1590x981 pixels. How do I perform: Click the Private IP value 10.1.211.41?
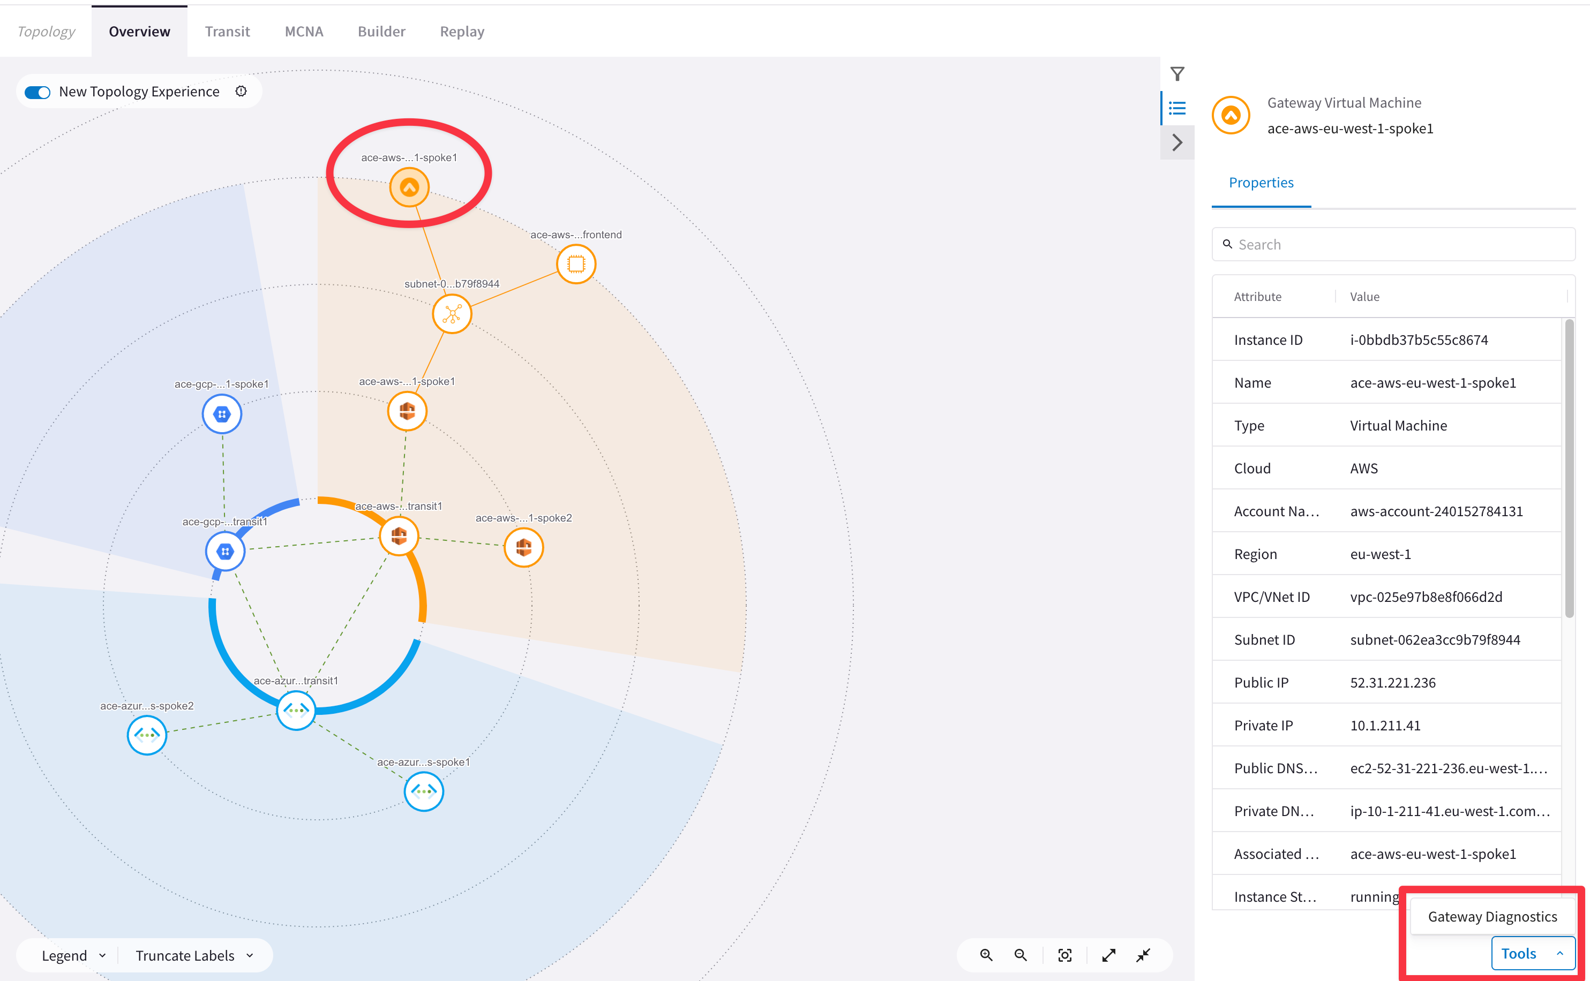click(1385, 726)
